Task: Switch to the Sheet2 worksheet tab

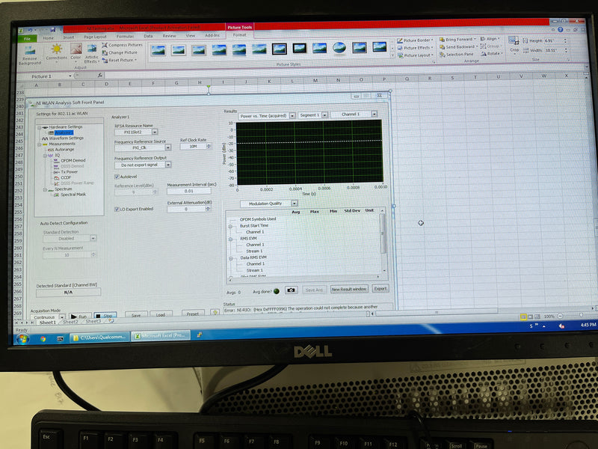Action: click(70, 322)
